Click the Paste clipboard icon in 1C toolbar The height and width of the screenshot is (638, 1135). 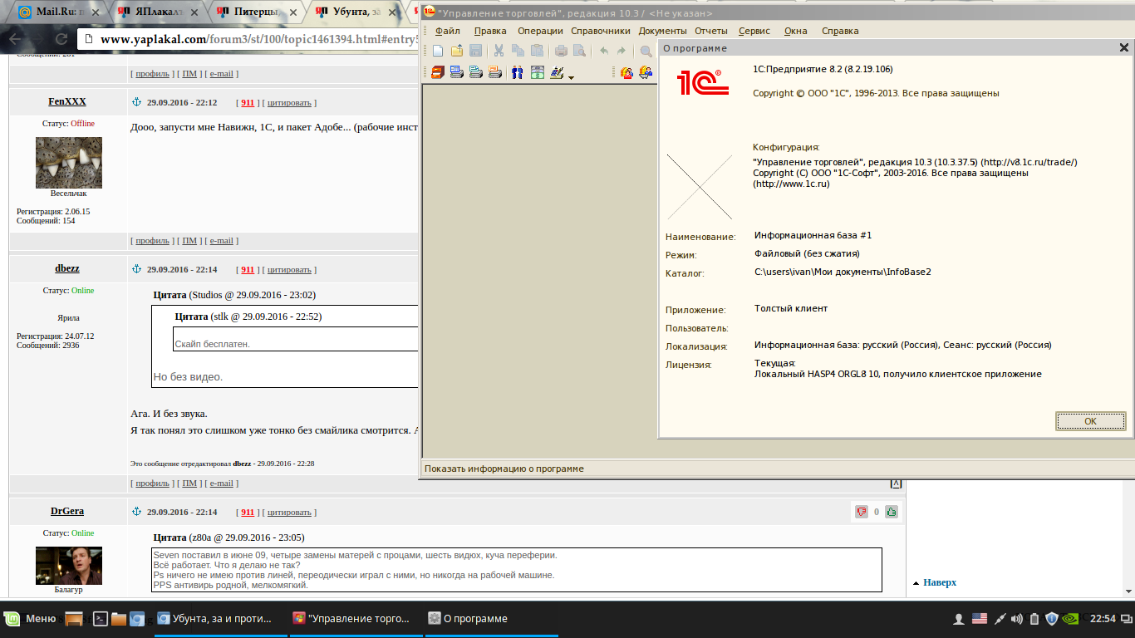pyautogui.click(x=537, y=51)
